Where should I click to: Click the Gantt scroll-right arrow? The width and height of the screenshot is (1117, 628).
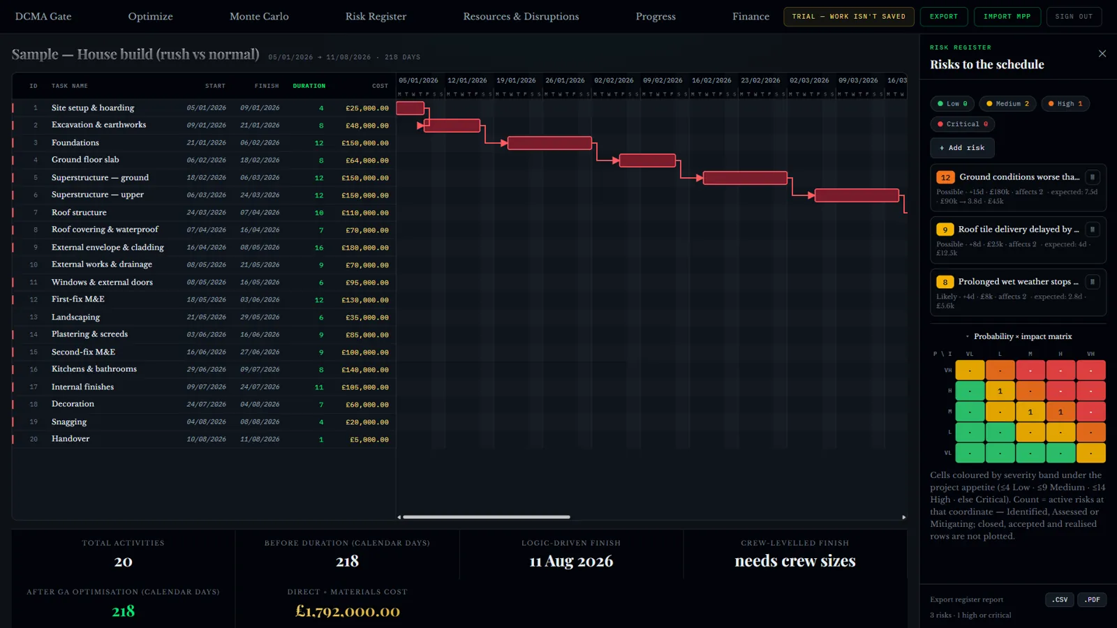coord(904,517)
